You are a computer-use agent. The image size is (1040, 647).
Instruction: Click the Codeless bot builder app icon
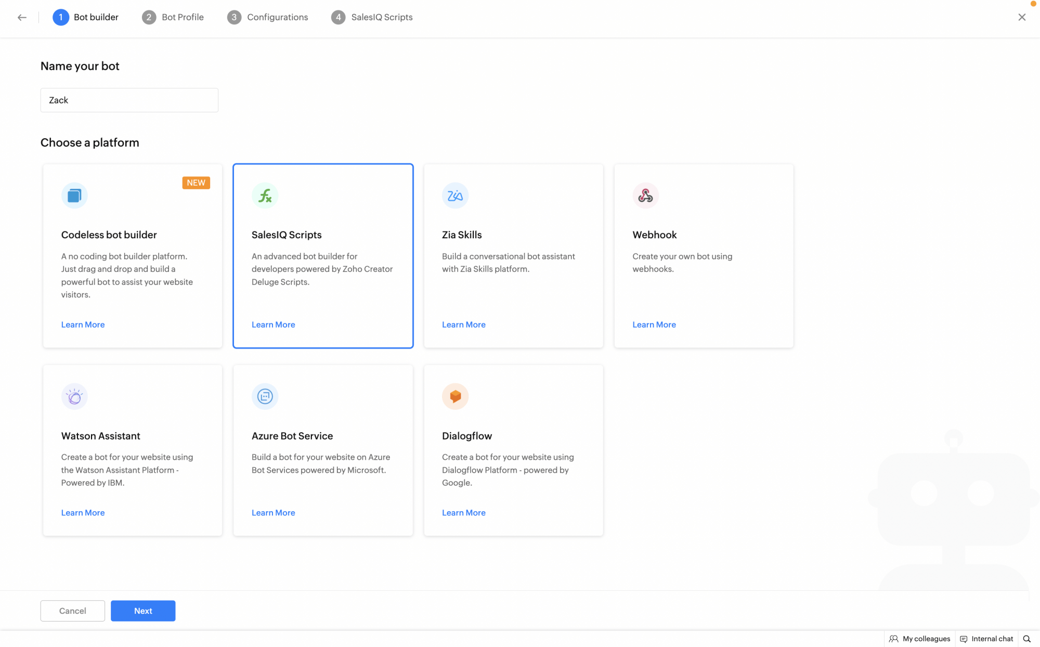pos(74,196)
